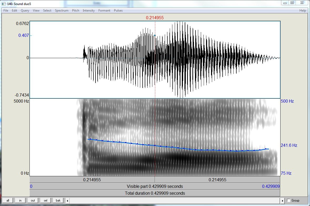Click the 0.6762 maximum amplitude label
This screenshot has width=310, height=206.
(x=22, y=23)
